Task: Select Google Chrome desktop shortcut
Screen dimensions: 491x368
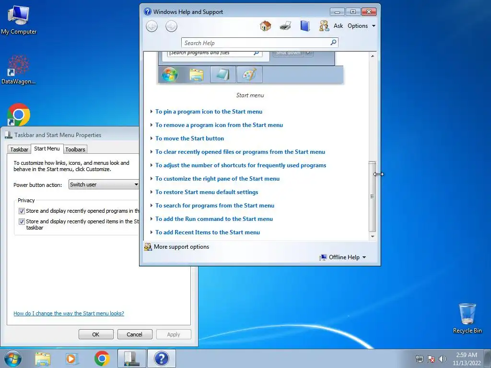Action: click(x=19, y=115)
